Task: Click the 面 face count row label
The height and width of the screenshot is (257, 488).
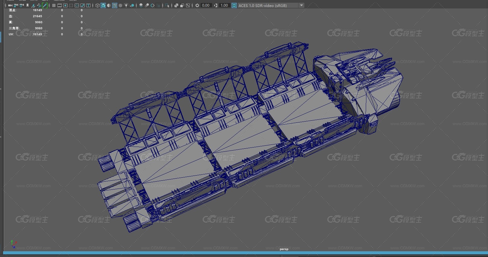Action: [x=11, y=22]
